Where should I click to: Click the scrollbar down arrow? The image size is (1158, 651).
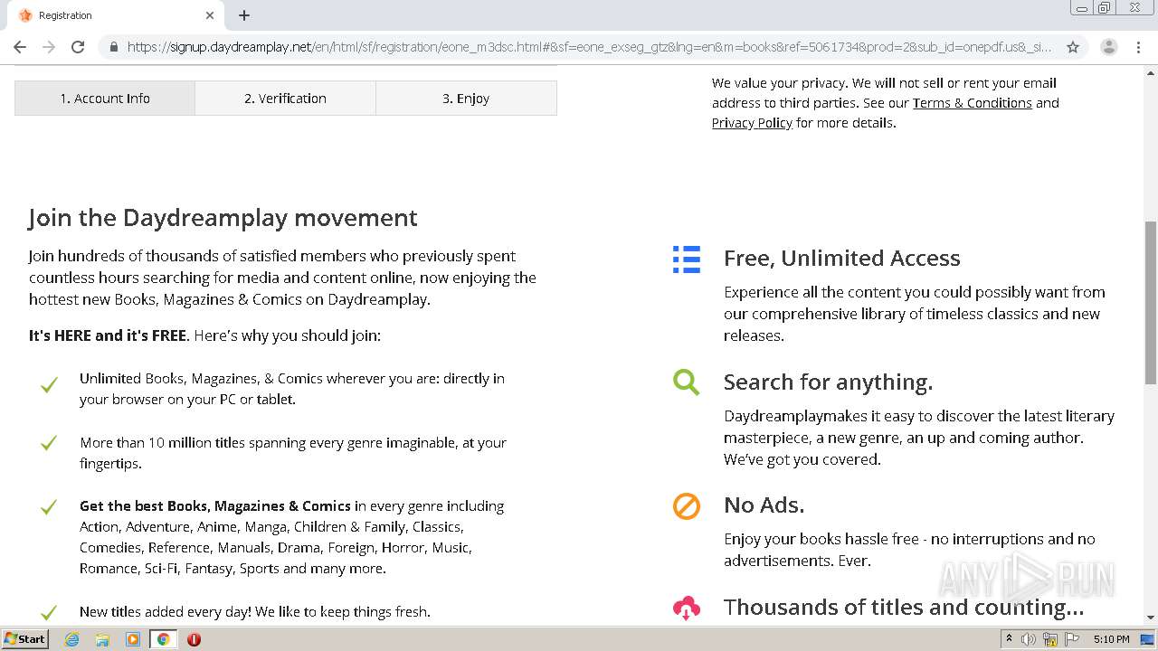pyautogui.click(x=1151, y=618)
